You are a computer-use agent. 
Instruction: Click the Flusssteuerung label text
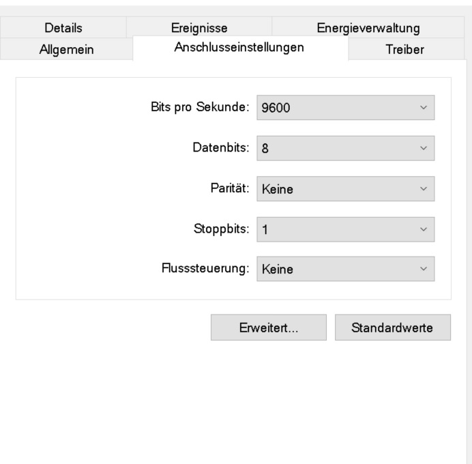[205, 268]
